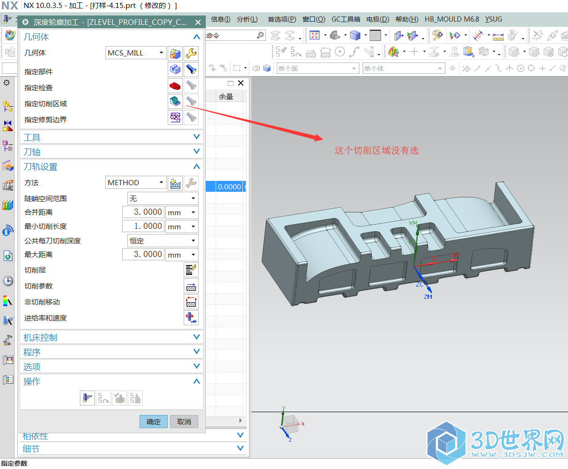Verify tool path icon in Actions
The height and width of the screenshot is (469, 568).
[x=119, y=398]
